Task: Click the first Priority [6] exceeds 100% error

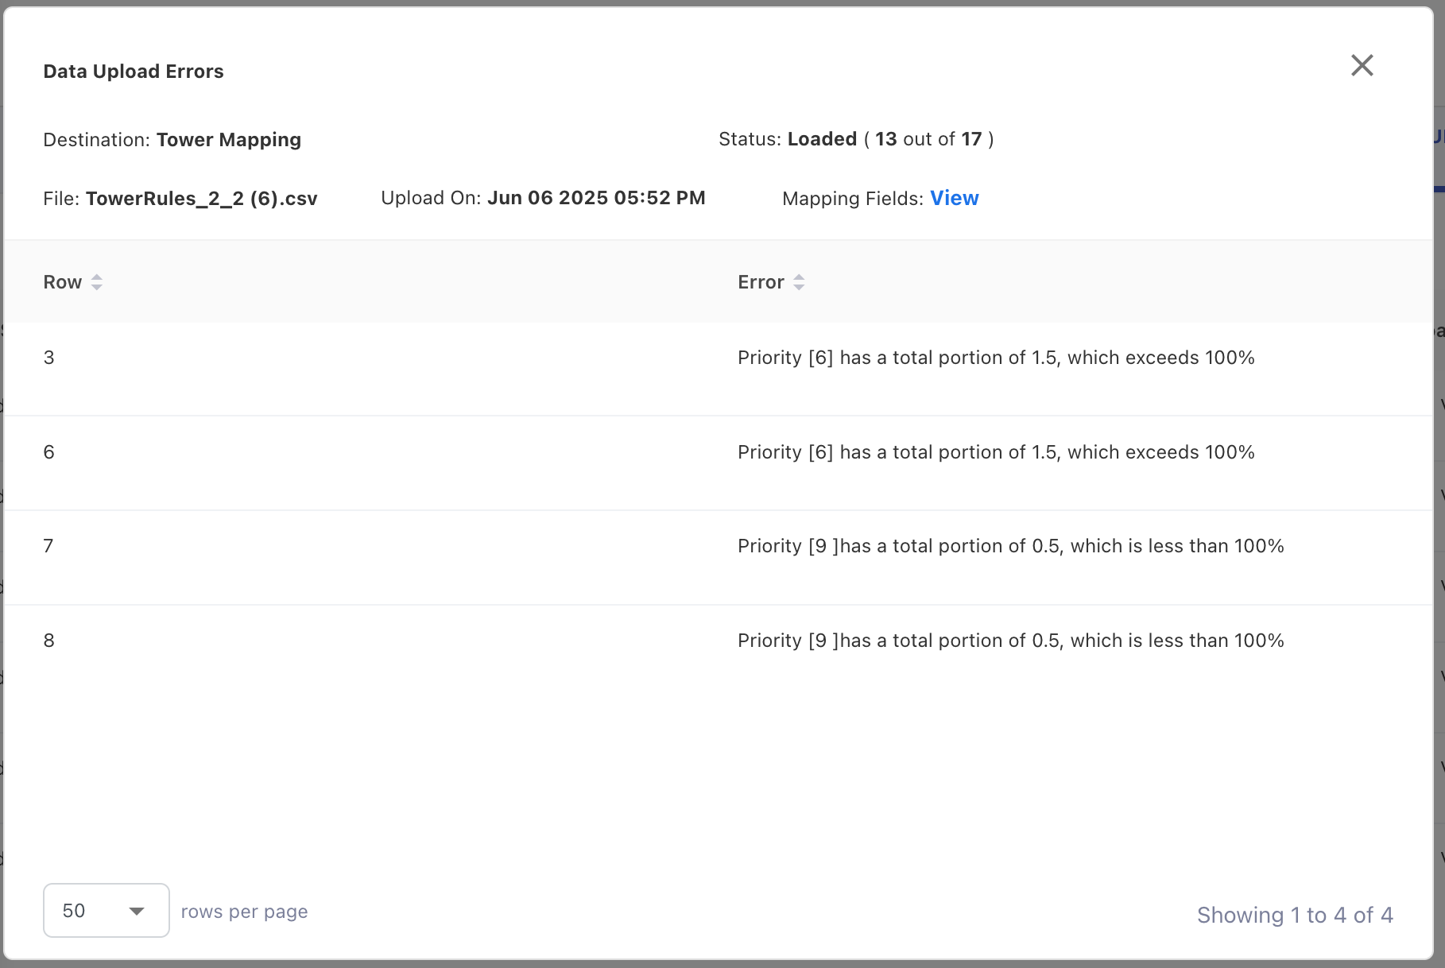Action: (996, 358)
